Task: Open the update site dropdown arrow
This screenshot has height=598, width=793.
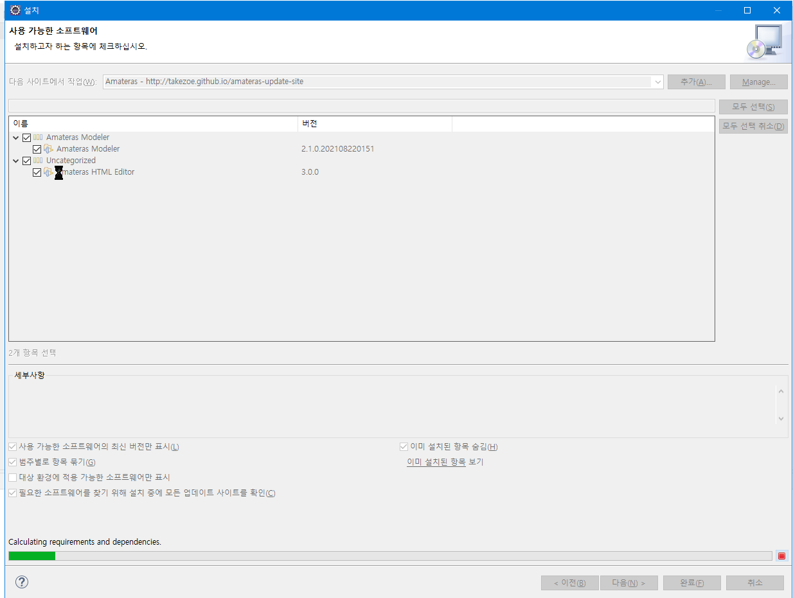Action: tap(657, 82)
